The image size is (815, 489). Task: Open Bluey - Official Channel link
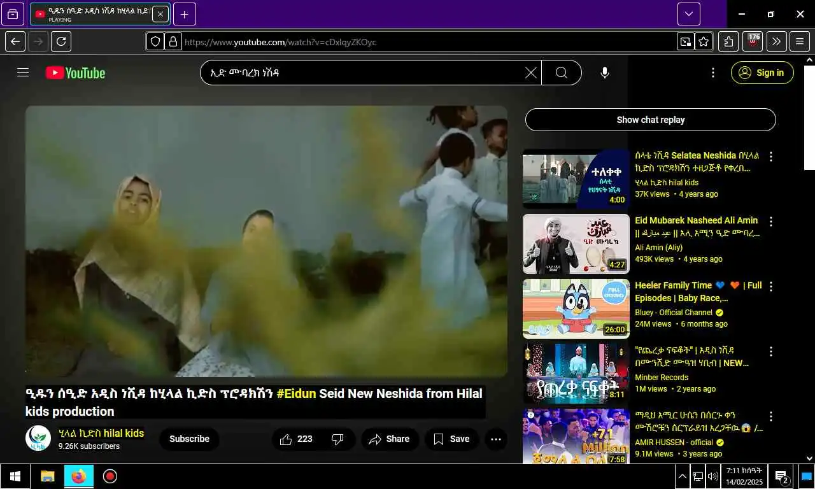674,313
